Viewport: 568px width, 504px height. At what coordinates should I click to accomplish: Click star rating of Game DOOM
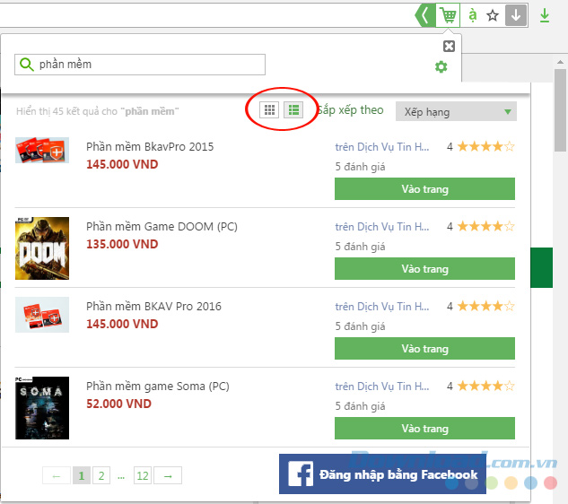pos(485,226)
